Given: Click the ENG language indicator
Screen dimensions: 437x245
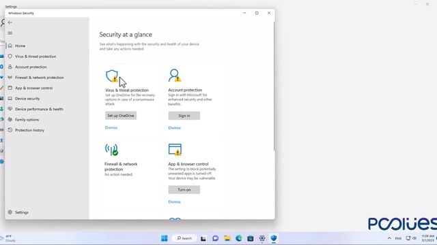Looking at the screenshot, I should (x=398, y=238).
